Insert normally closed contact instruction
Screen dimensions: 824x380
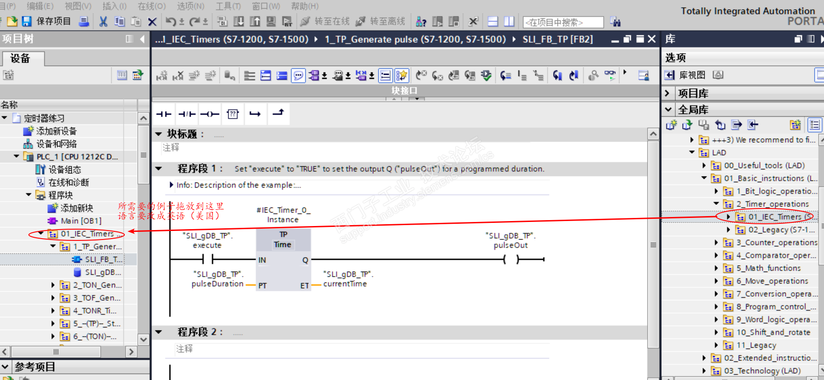point(187,114)
